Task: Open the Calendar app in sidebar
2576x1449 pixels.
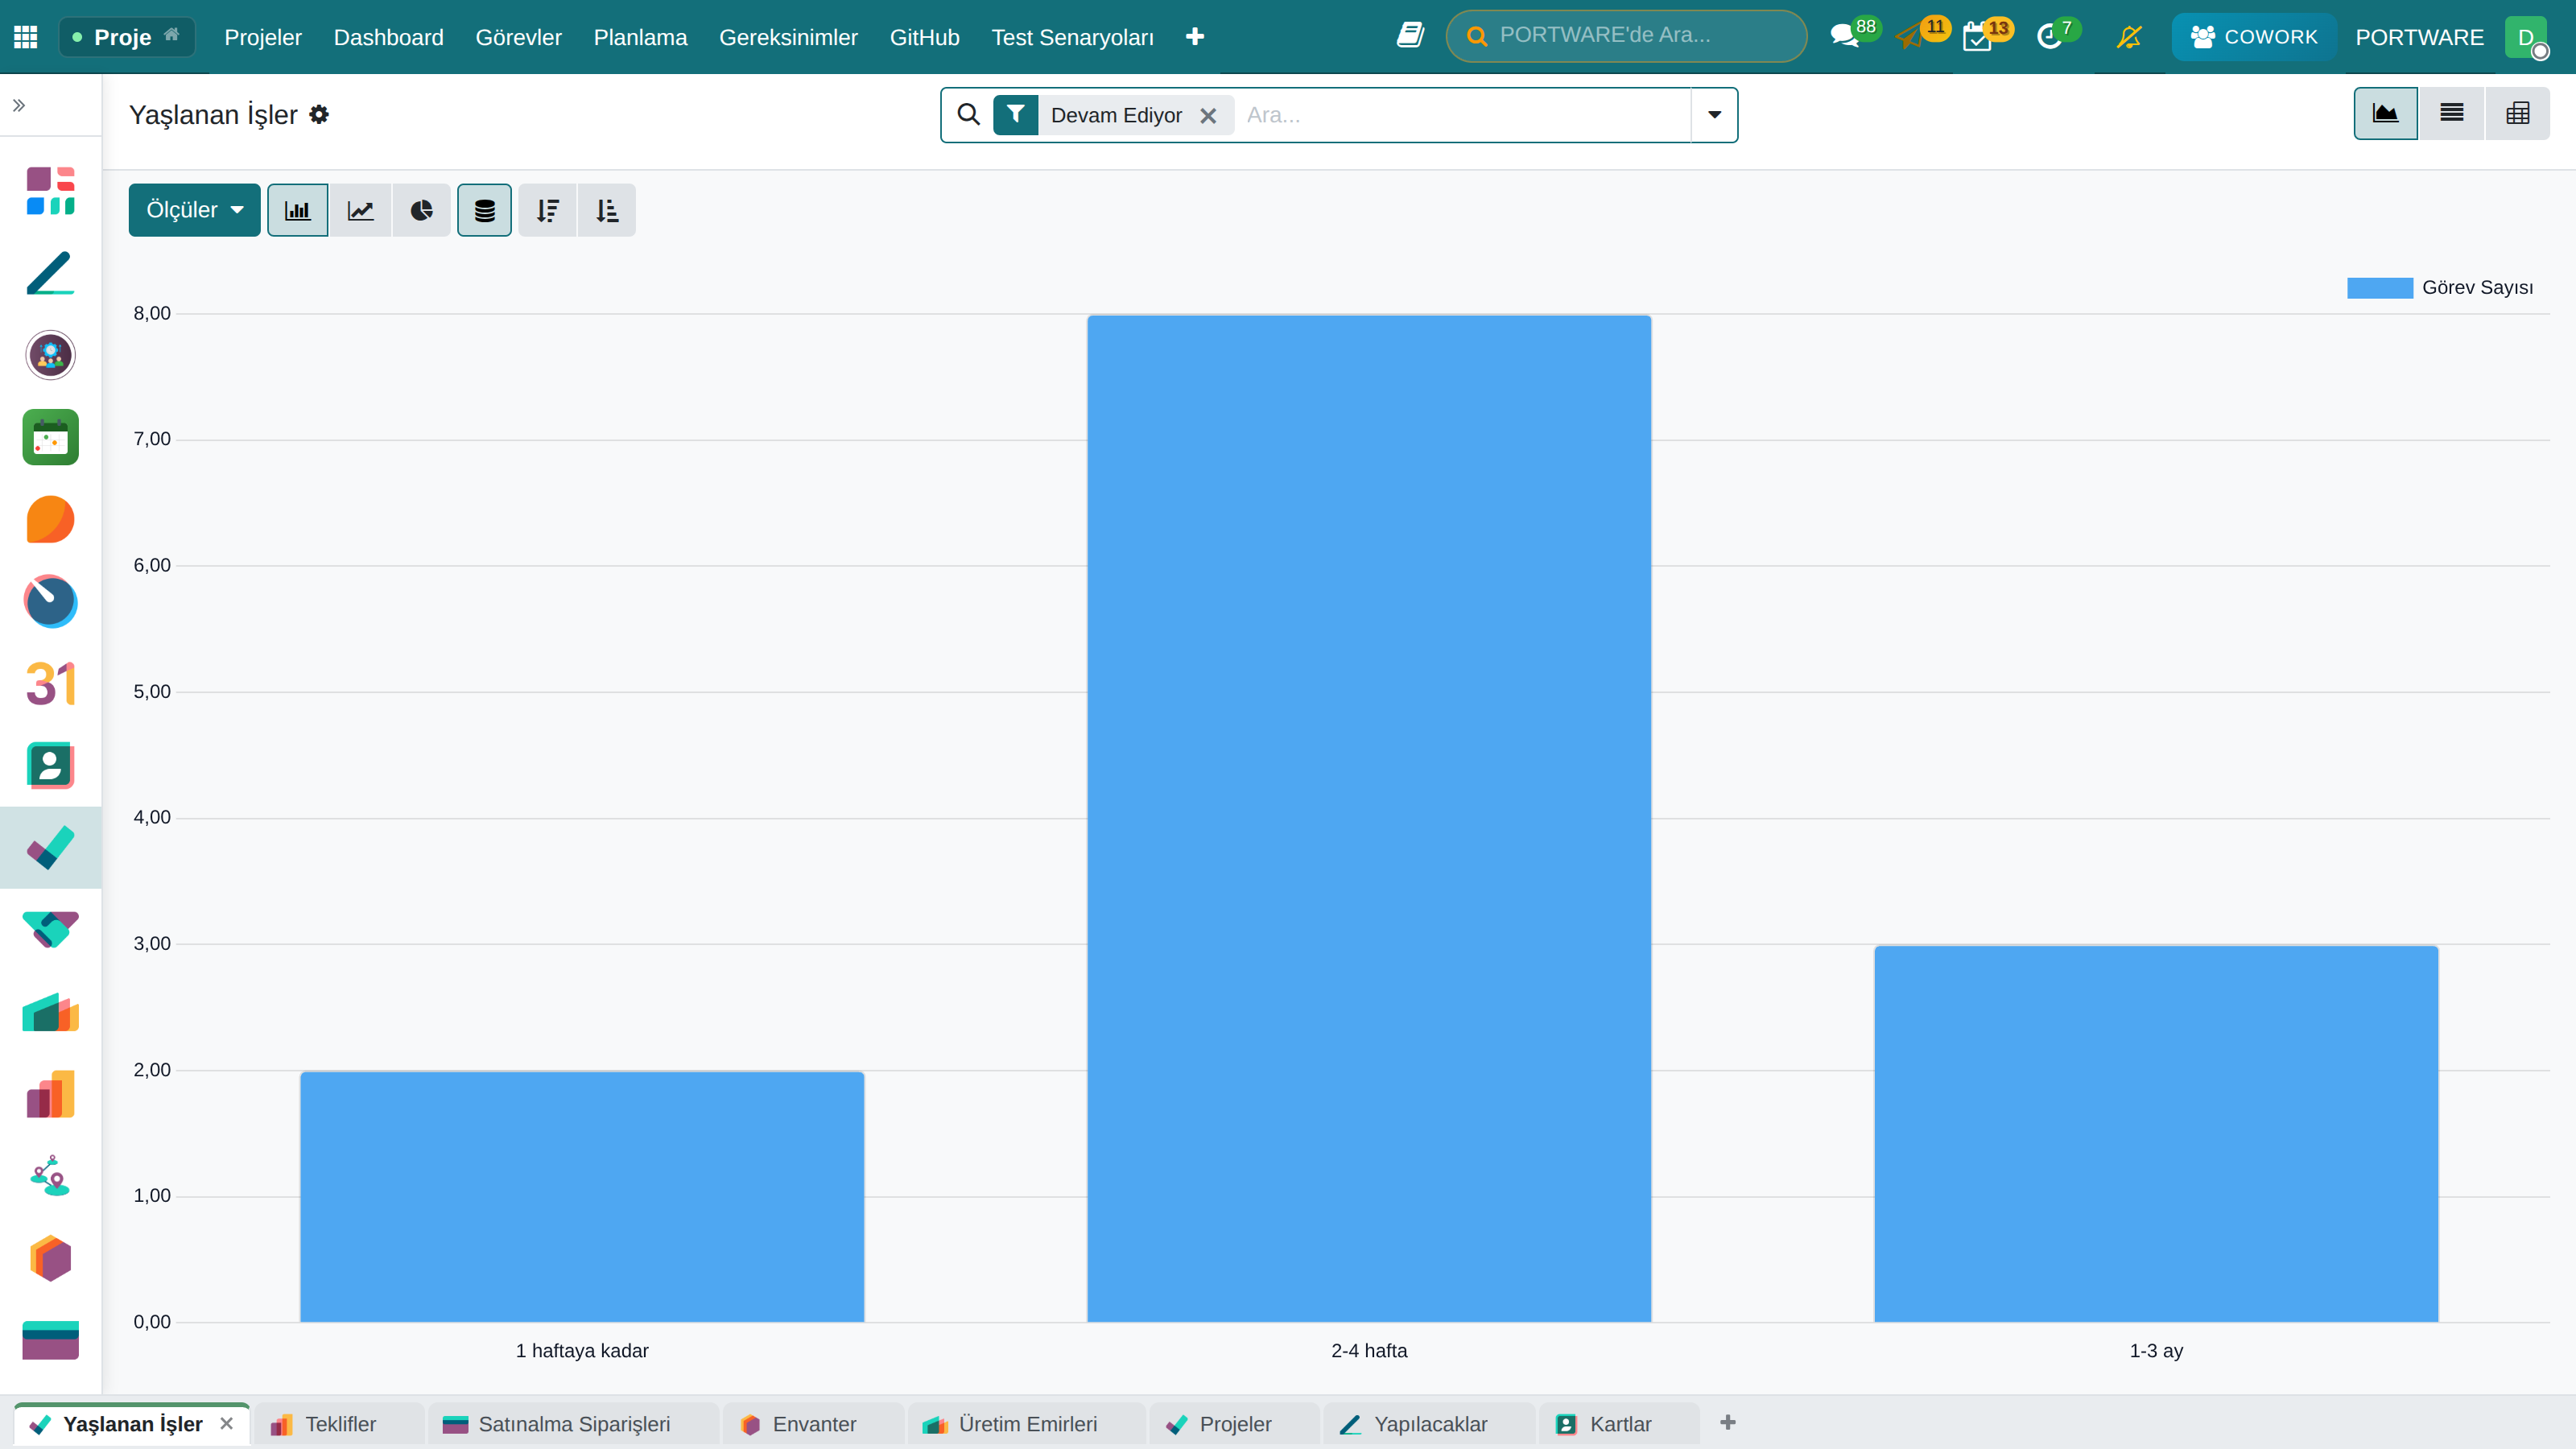Action: [x=50, y=684]
